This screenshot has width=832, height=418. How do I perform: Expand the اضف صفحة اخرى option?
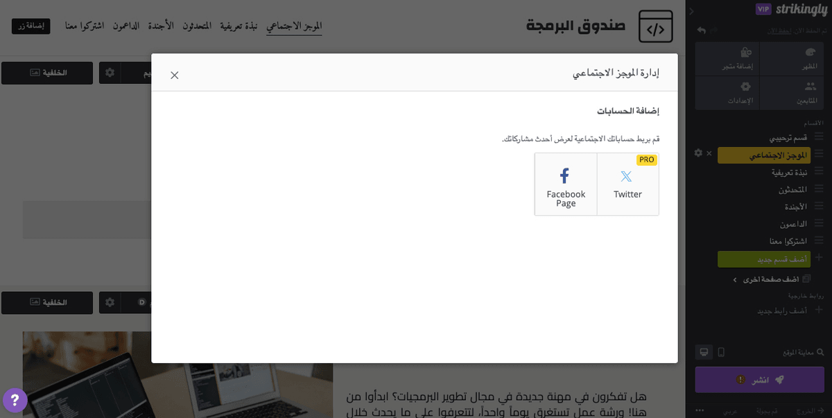point(771,279)
